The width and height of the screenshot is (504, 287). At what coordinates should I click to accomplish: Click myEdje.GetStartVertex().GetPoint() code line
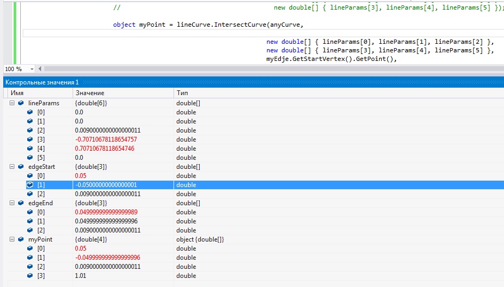click(332, 59)
